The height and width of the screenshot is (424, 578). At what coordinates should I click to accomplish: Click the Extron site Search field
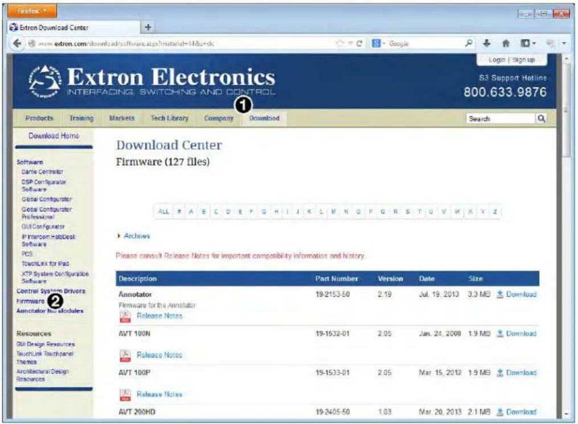click(501, 118)
